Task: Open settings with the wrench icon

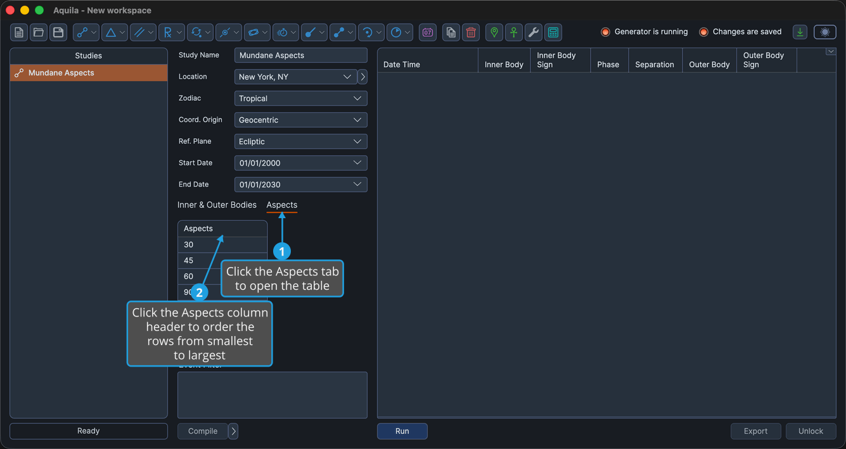Action: click(534, 32)
